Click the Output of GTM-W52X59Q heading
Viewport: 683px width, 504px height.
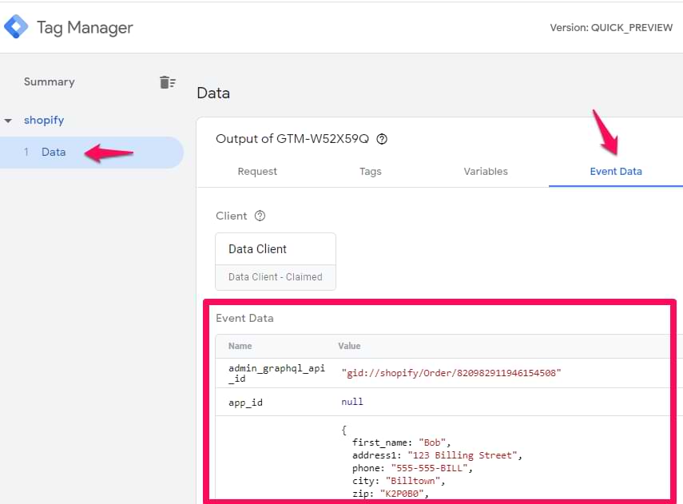coord(292,139)
